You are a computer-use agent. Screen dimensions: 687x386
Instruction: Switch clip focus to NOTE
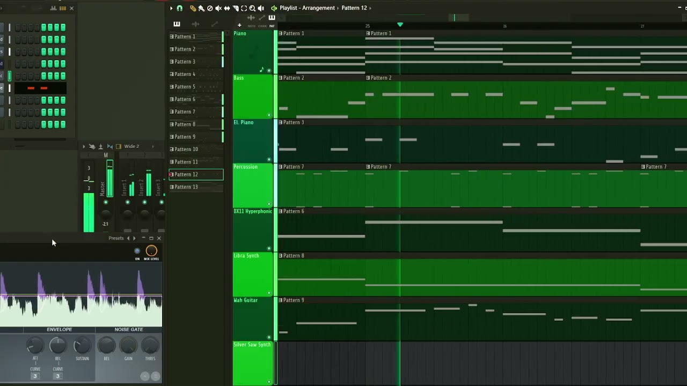[x=252, y=26]
